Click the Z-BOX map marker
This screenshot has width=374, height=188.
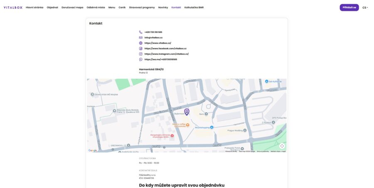pos(273,122)
